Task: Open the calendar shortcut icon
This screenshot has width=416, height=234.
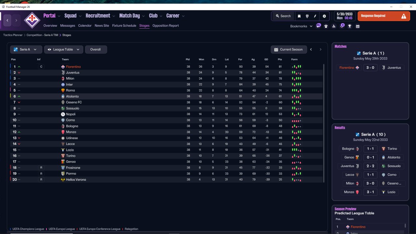Action: point(358,26)
